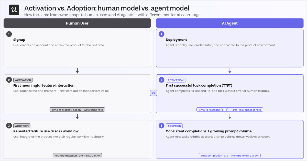Click the 'Time to first key action' metric
The width and height of the screenshot is (307, 161).
(x=66, y=110)
